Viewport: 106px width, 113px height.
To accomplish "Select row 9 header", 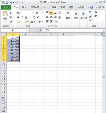I will (4, 63).
